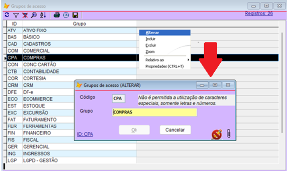Screen dimensions: 287x171
Task: Select the CONTABILIDADE row in the list
Action: coord(41,71)
